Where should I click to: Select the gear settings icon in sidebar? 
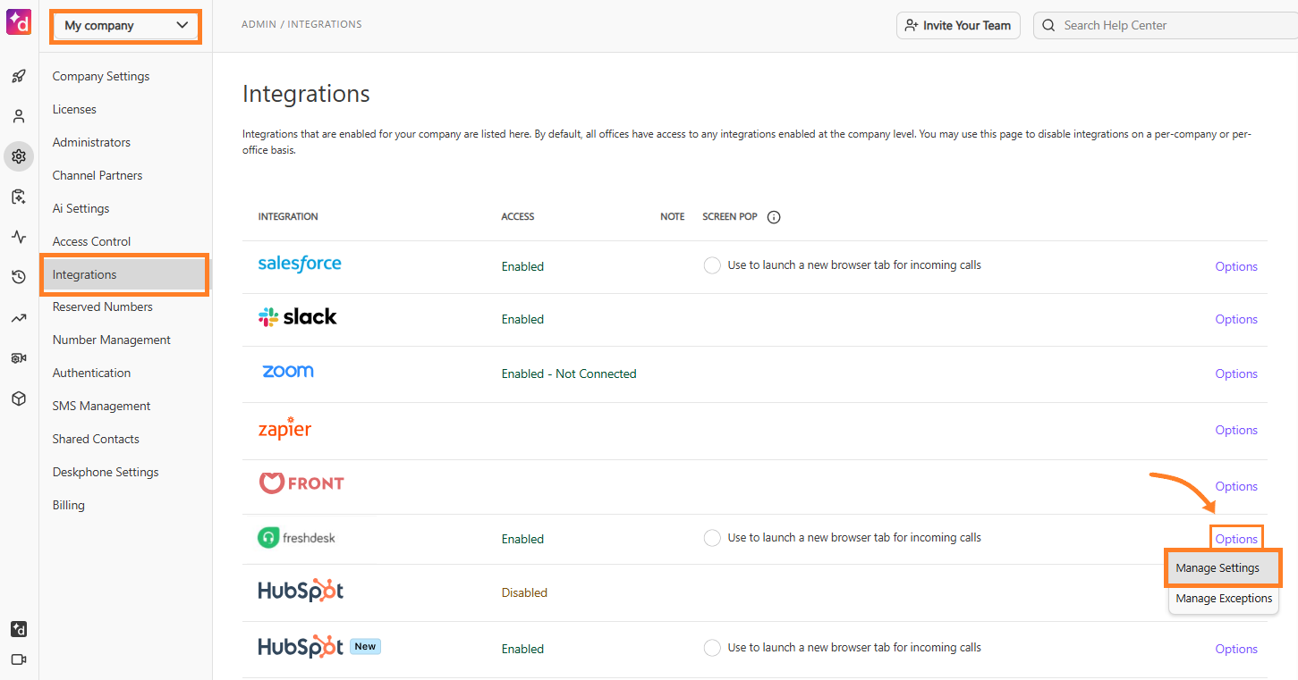click(19, 156)
